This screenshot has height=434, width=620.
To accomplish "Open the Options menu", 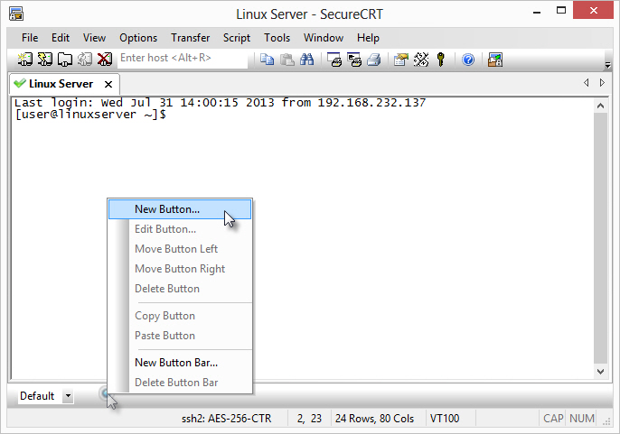I will (x=138, y=38).
